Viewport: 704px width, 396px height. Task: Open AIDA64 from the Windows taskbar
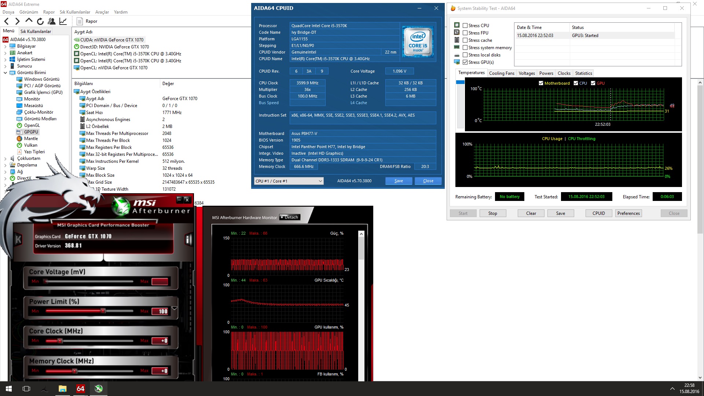point(81,389)
